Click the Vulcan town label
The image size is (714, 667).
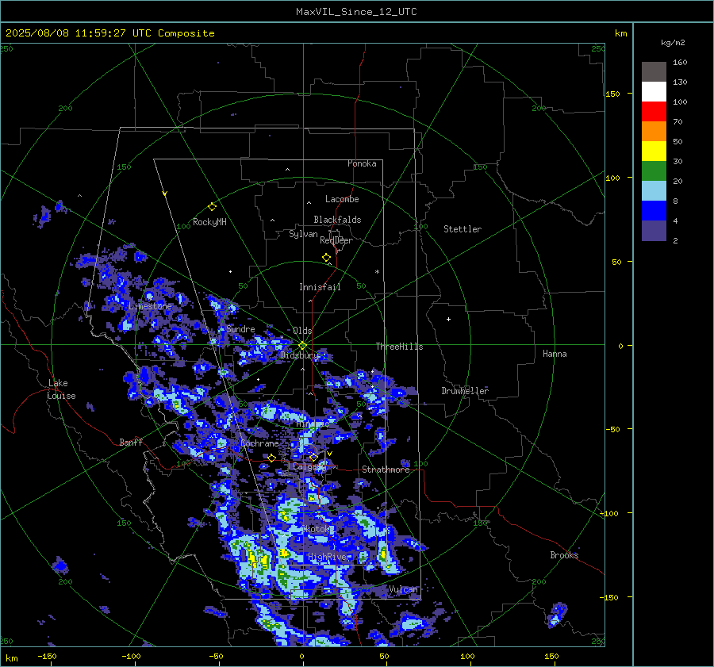(403, 589)
